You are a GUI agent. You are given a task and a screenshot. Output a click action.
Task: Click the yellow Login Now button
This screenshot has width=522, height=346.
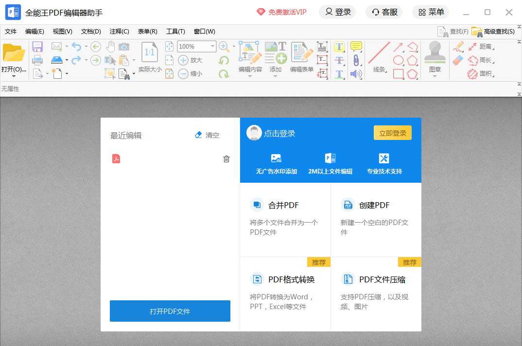tap(392, 133)
